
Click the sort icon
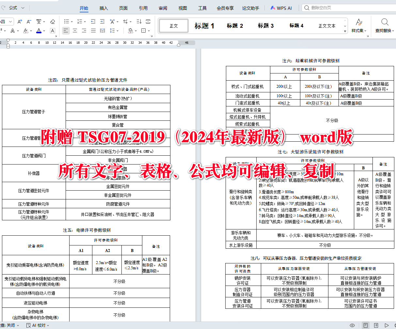(139, 22)
